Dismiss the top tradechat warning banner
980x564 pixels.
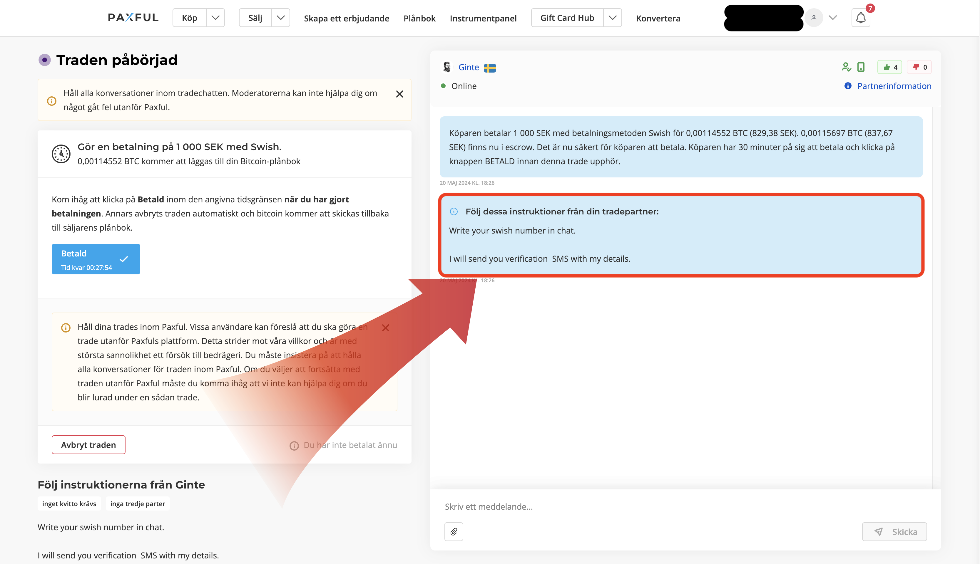(x=399, y=94)
